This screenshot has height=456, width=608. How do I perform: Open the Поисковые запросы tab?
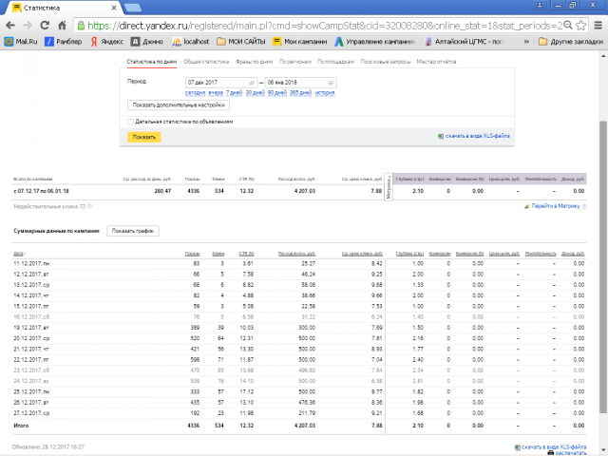click(x=386, y=62)
